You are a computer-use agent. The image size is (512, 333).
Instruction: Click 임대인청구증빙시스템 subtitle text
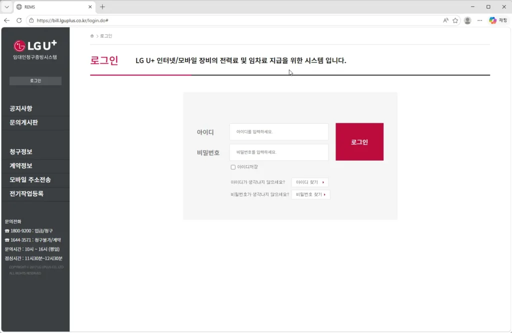35,57
